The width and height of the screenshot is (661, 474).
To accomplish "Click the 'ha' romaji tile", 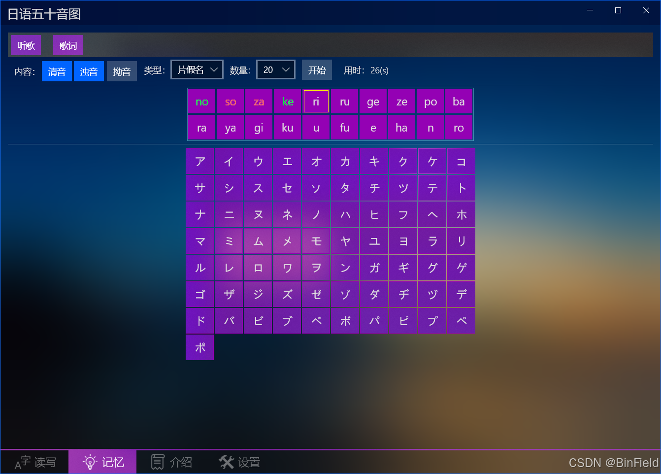I will (x=402, y=128).
